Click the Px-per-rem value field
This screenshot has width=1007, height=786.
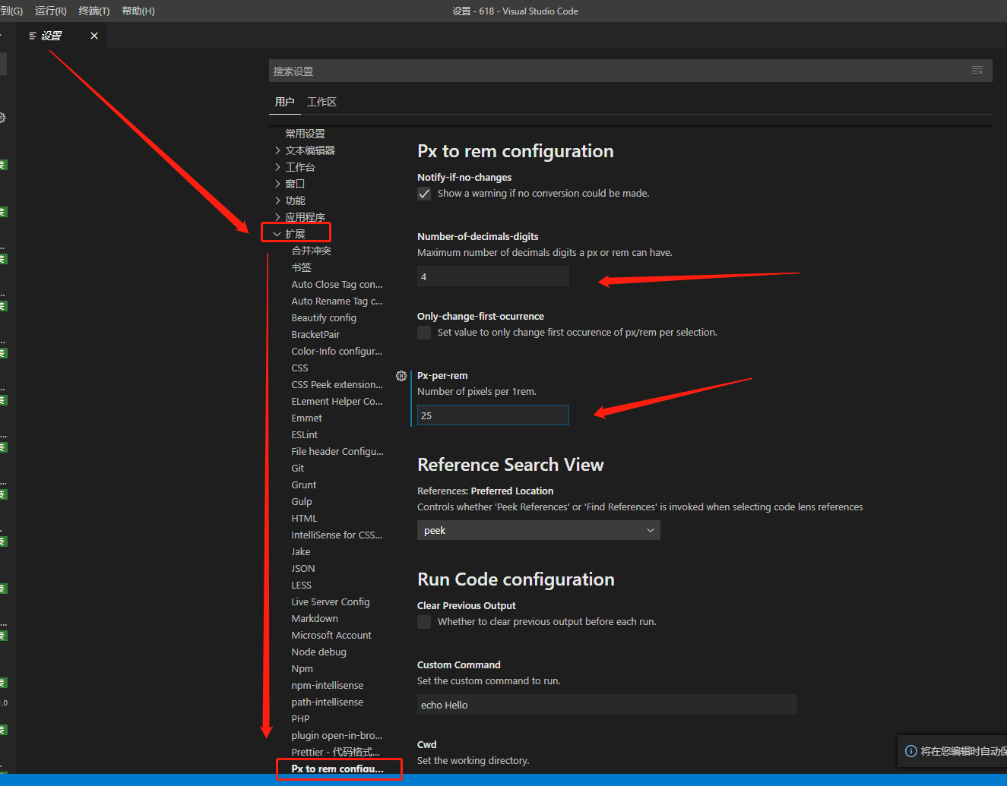point(493,415)
